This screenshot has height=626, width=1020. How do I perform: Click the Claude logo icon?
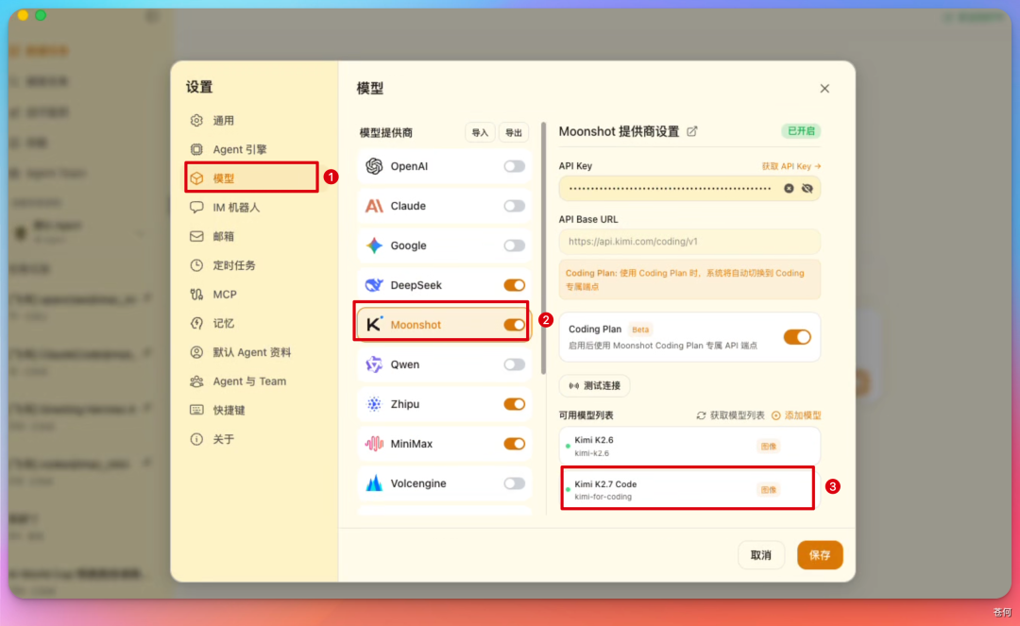tap(374, 206)
